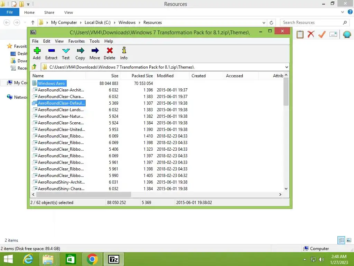Open the Quick Access Toolbar dropdown
The width and height of the screenshot is (354, 266).
[x=28, y=4]
